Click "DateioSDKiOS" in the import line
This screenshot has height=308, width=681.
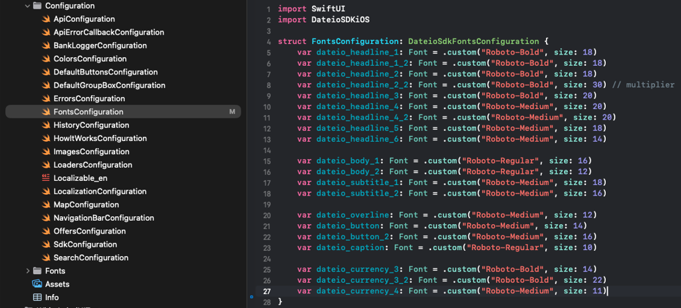pyautogui.click(x=340, y=20)
